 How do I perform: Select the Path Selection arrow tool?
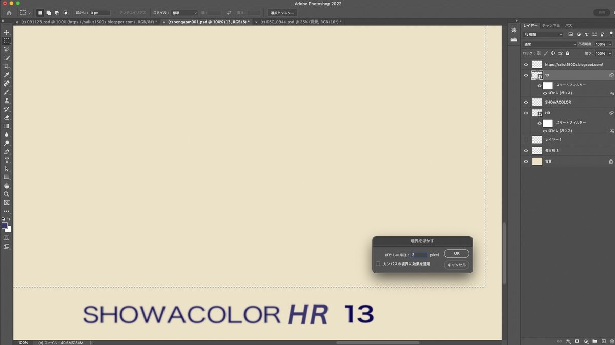[x=7, y=169]
